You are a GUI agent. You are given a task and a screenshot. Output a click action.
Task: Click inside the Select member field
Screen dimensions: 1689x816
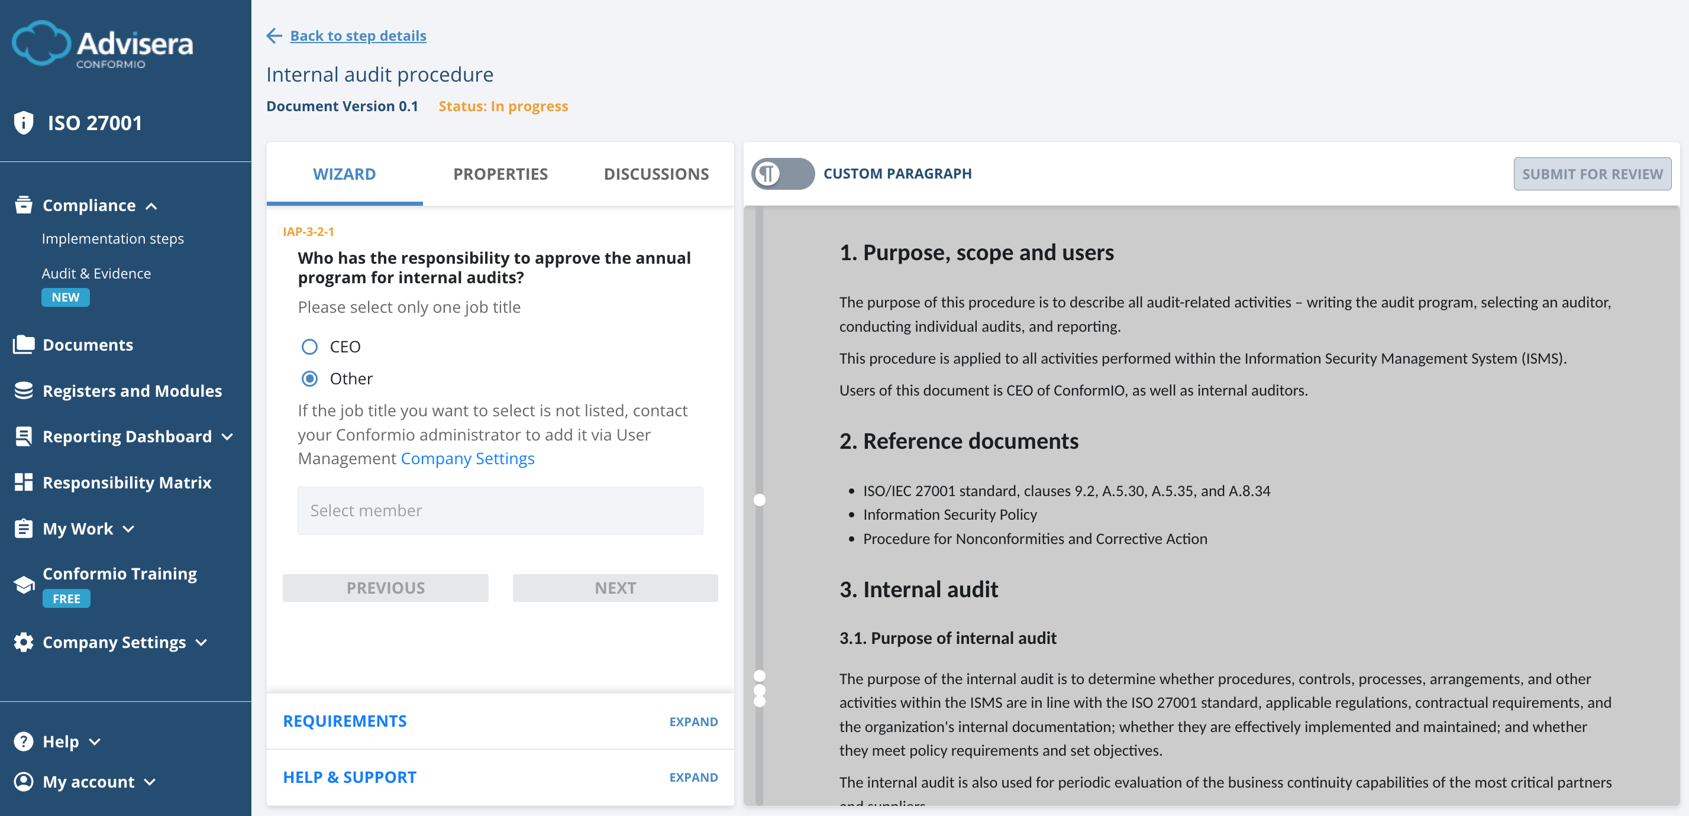tap(500, 510)
